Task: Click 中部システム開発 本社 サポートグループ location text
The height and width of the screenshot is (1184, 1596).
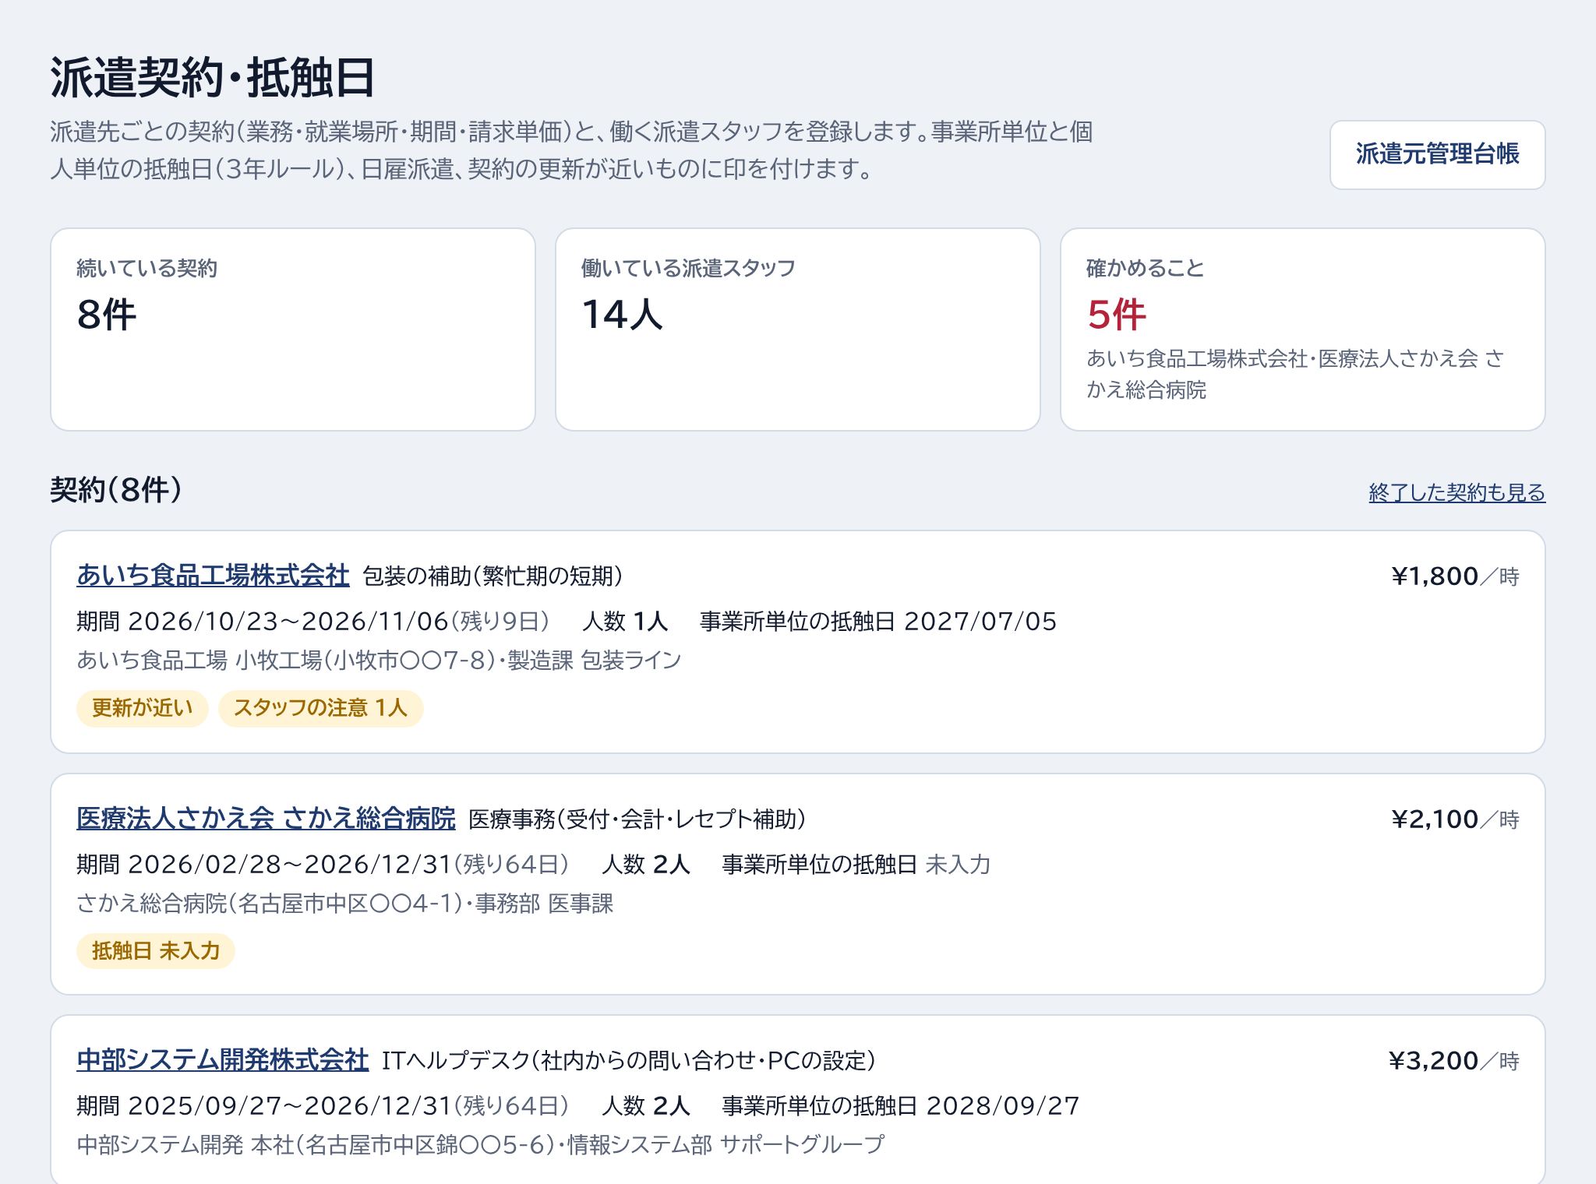Action: tap(481, 1145)
